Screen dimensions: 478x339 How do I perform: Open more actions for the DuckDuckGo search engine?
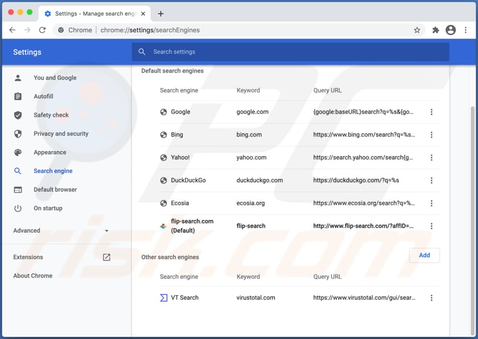click(x=431, y=180)
